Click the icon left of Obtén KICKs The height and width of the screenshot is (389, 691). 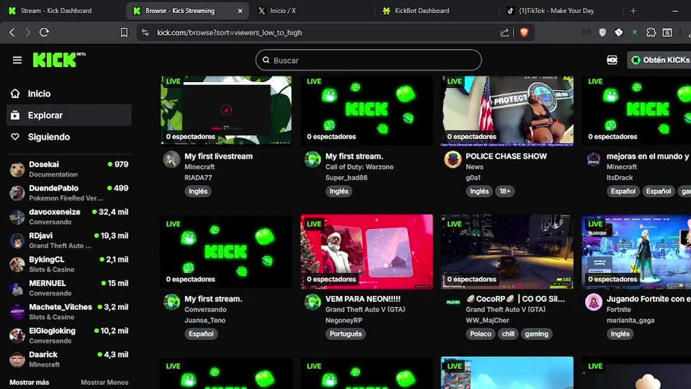point(612,60)
